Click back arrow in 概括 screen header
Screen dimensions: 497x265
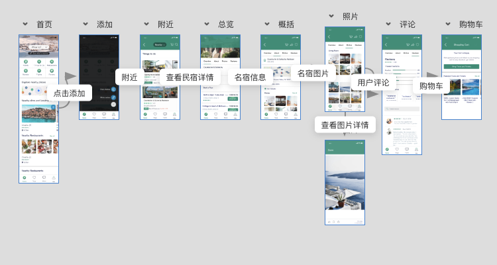click(265, 44)
